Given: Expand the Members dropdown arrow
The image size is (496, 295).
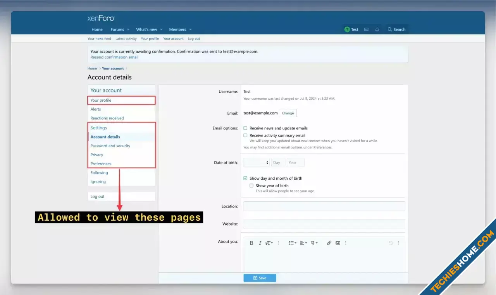Looking at the screenshot, I should (x=190, y=29).
